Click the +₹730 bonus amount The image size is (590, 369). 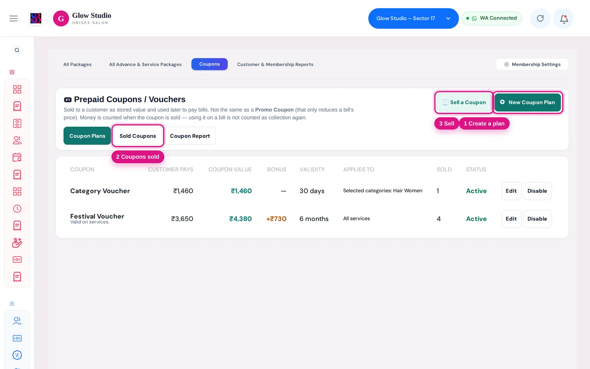(x=276, y=219)
